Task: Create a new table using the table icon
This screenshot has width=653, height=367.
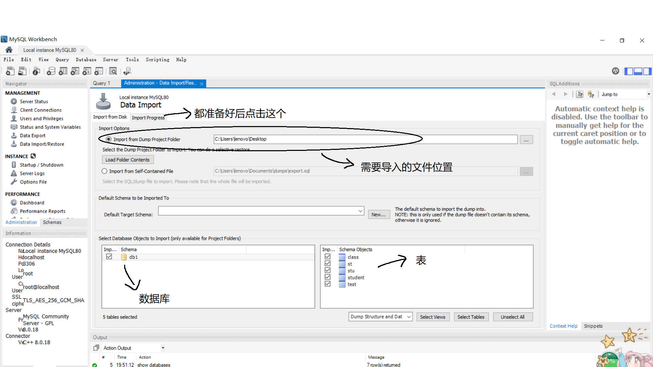Action: (63, 71)
